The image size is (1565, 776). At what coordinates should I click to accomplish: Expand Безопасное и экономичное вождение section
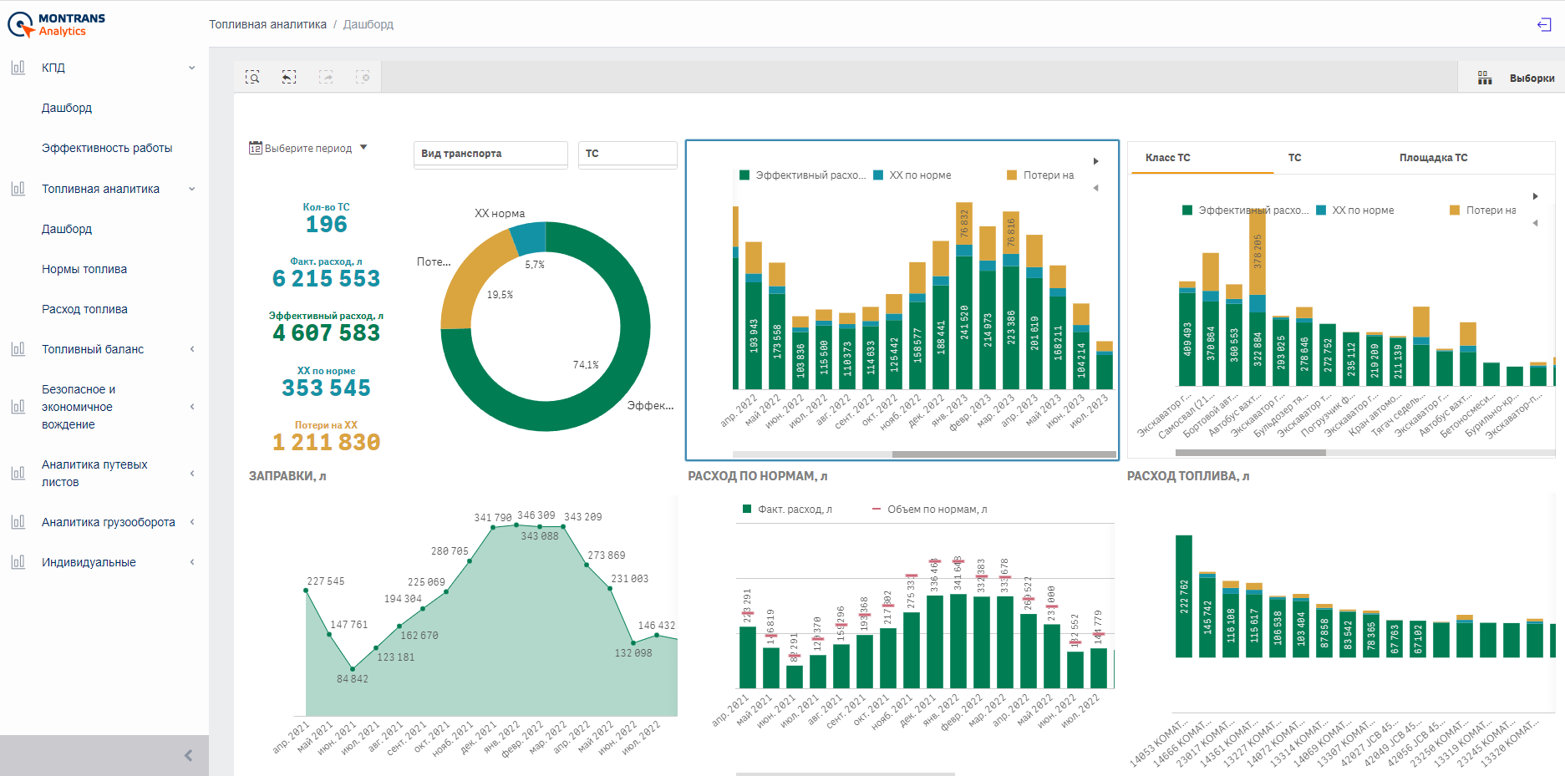coord(192,407)
